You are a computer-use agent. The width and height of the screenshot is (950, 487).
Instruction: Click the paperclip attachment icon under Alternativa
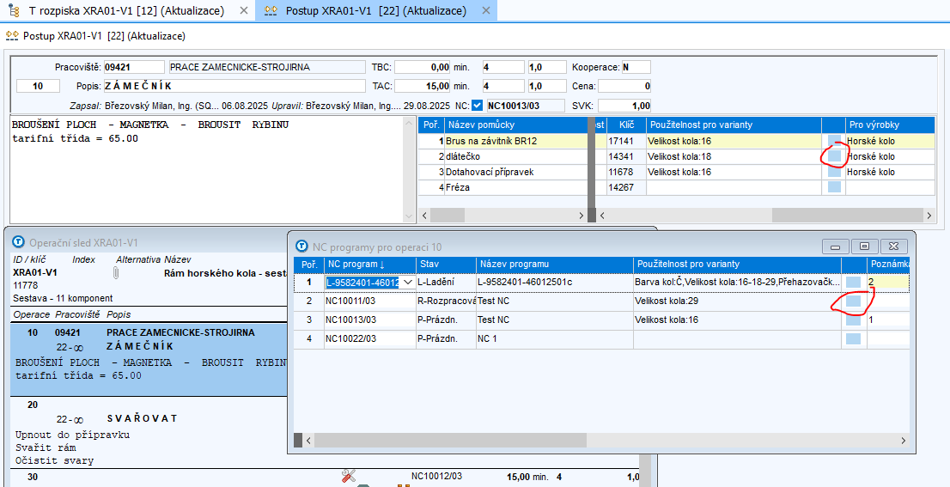click(114, 272)
